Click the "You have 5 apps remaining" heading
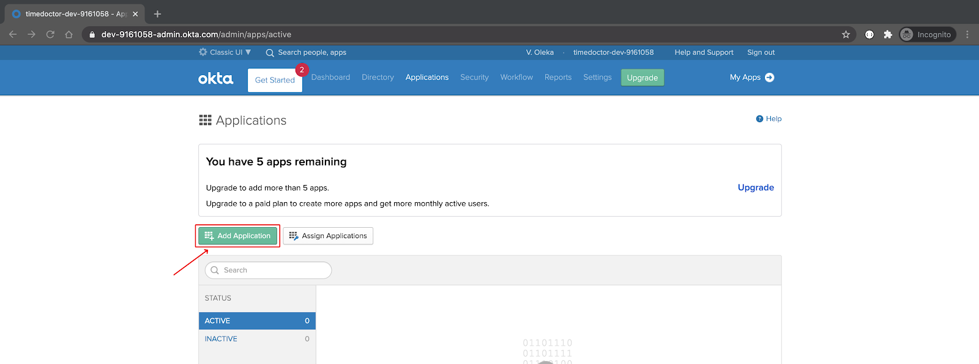The height and width of the screenshot is (364, 979). pos(276,162)
